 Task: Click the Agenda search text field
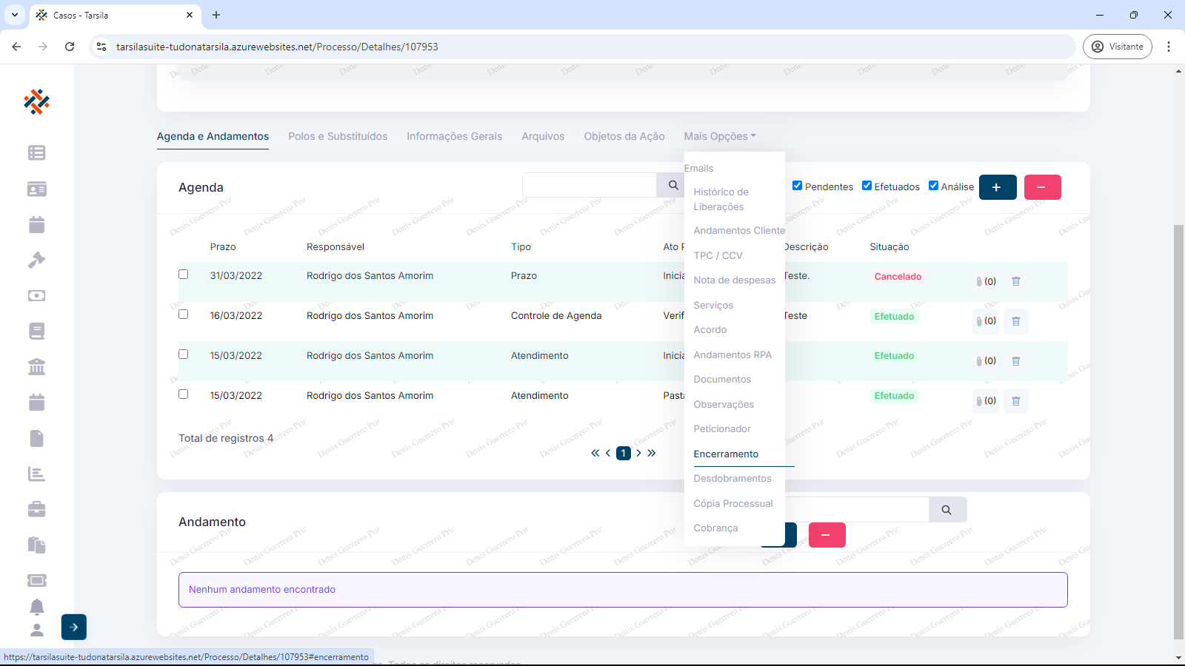click(x=589, y=185)
